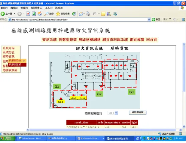Open the 我的最愛(A) menu
The image size is (186, 143).
click(x=37, y=8)
